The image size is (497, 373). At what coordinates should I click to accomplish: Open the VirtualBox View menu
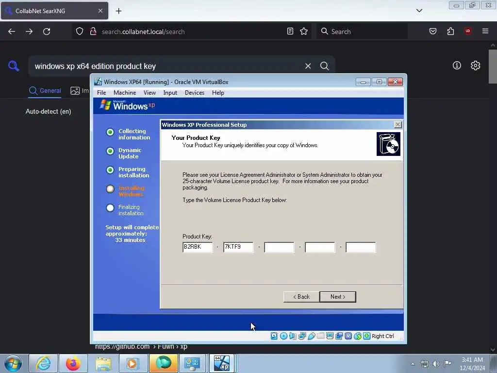149,93
